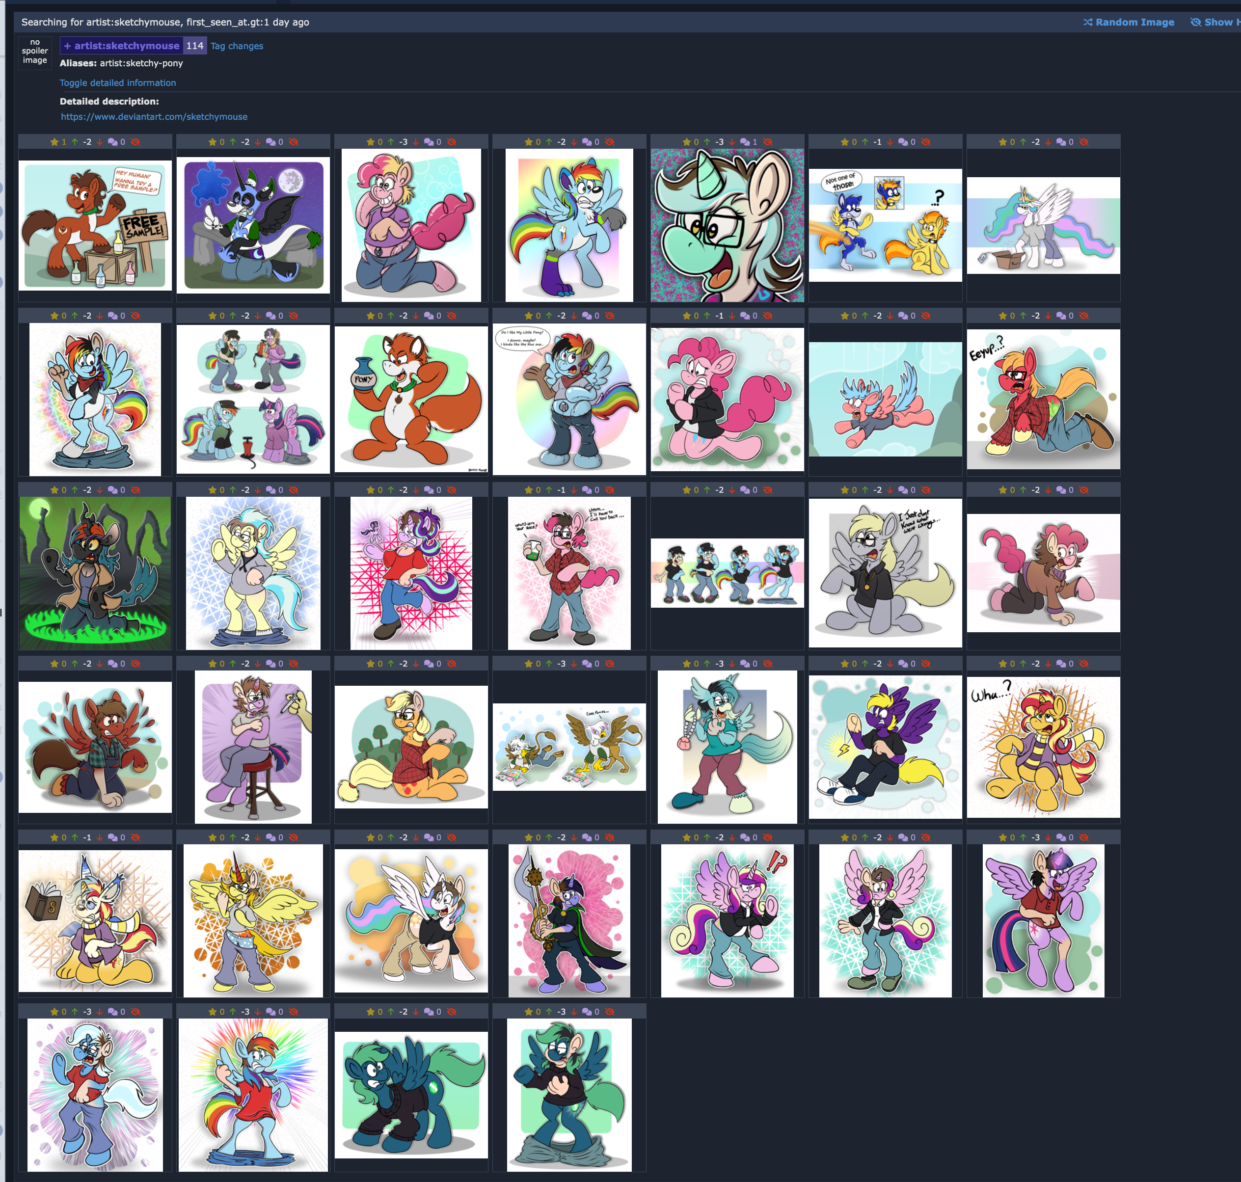Open the deviantart.com/sketchymouse link

click(154, 116)
